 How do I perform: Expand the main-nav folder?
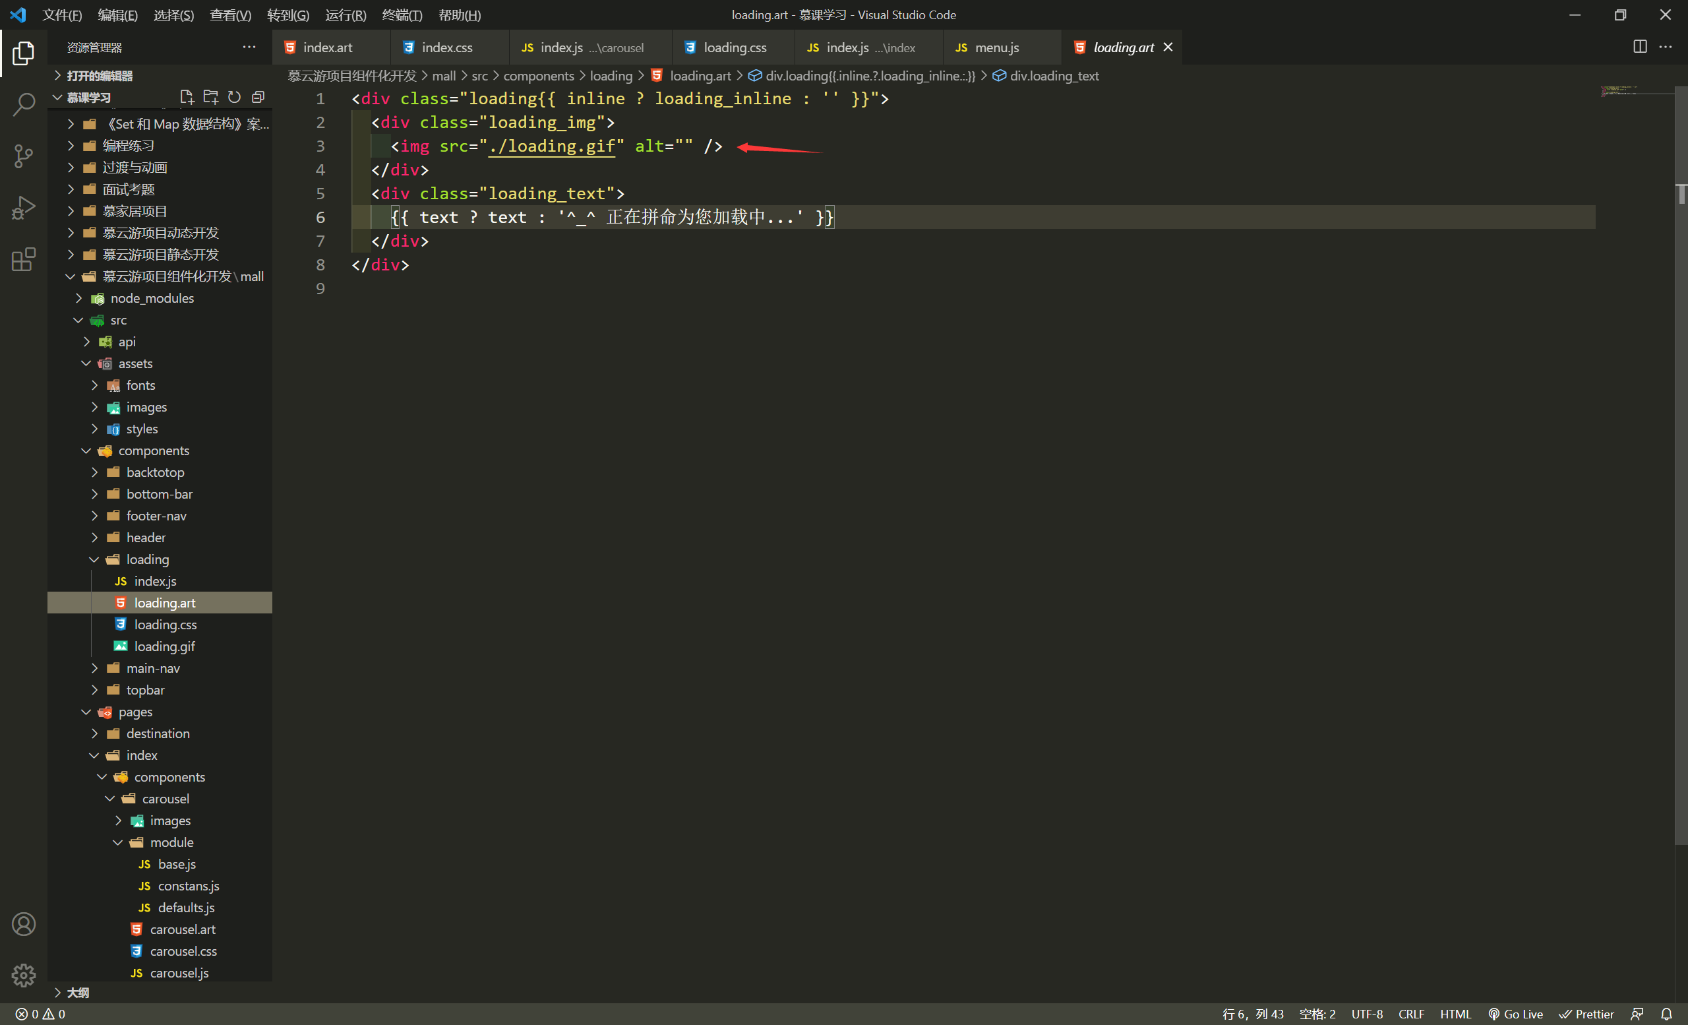tap(153, 668)
